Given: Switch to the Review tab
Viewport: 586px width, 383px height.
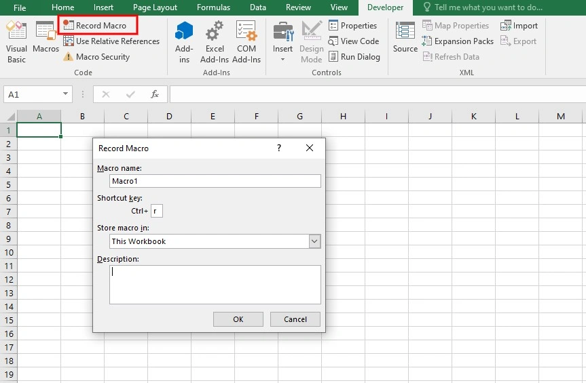Looking at the screenshot, I should coord(298,7).
